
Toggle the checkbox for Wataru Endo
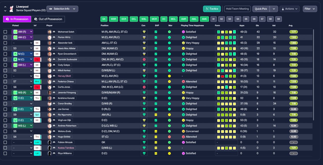[5, 131]
